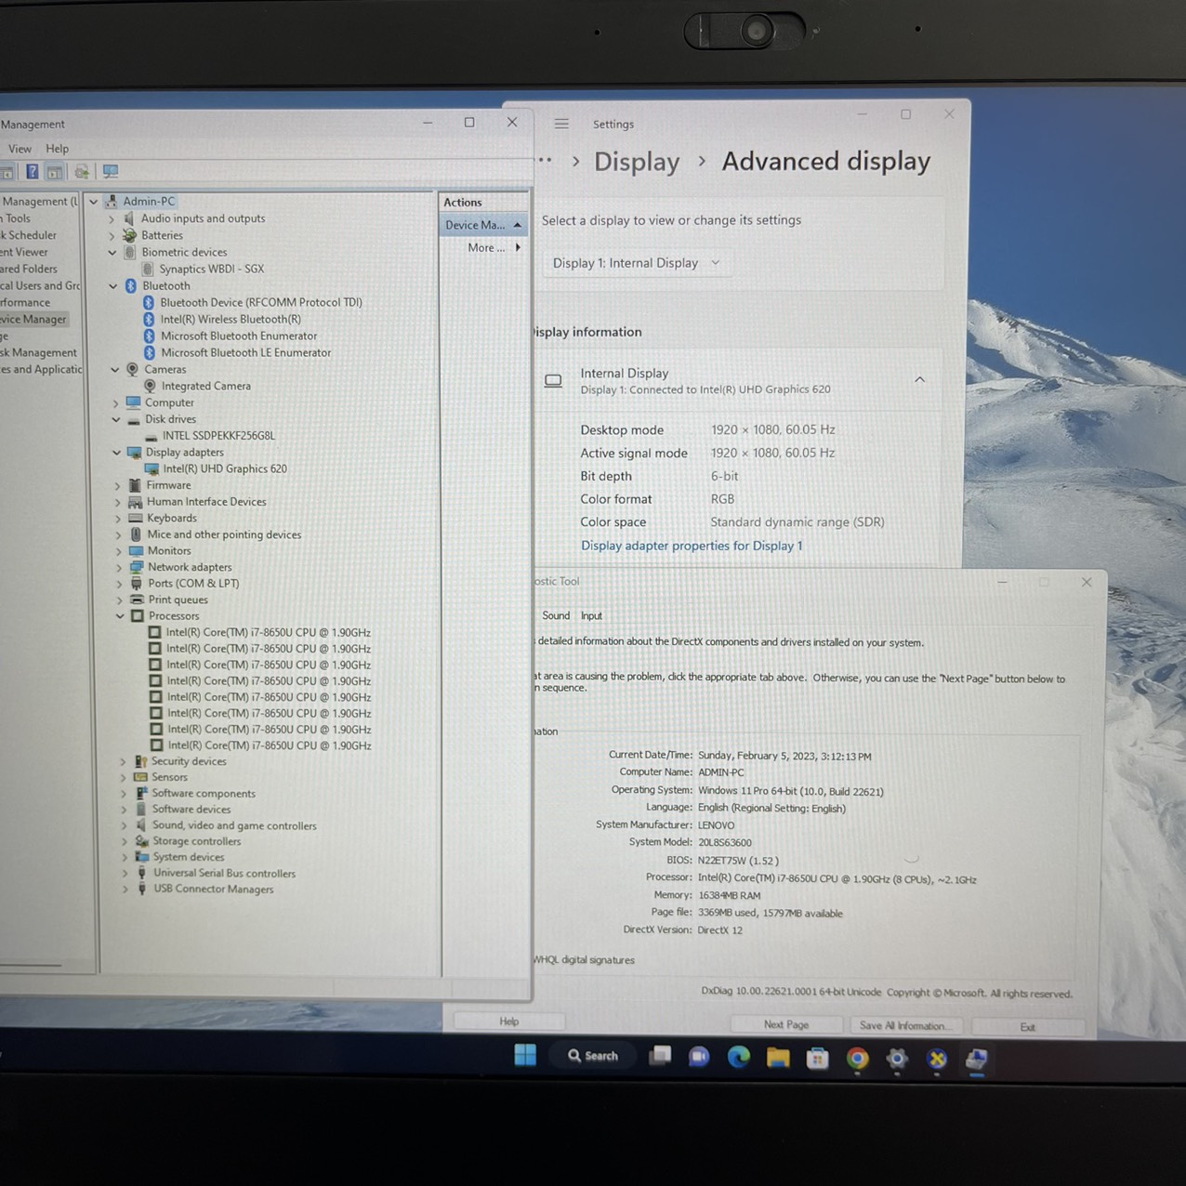
Task: Switch to the Sound tab in DxDiag
Action: [556, 615]
